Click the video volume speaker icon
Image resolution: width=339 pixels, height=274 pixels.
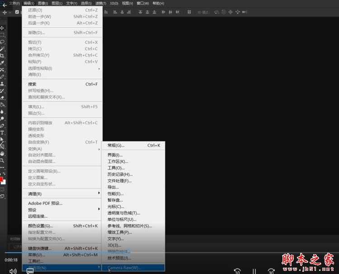pos(13,271)
